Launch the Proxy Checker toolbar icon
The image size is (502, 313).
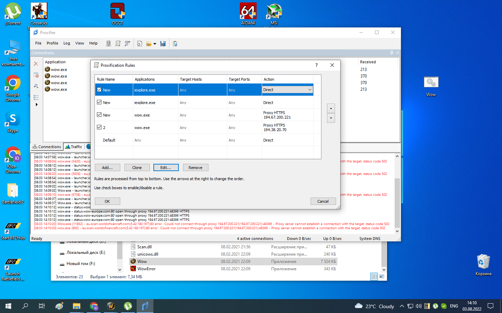pos(175,43)
